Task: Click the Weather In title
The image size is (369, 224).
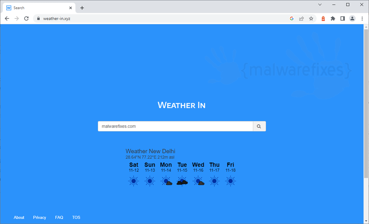Action: [x=182, y=105]
